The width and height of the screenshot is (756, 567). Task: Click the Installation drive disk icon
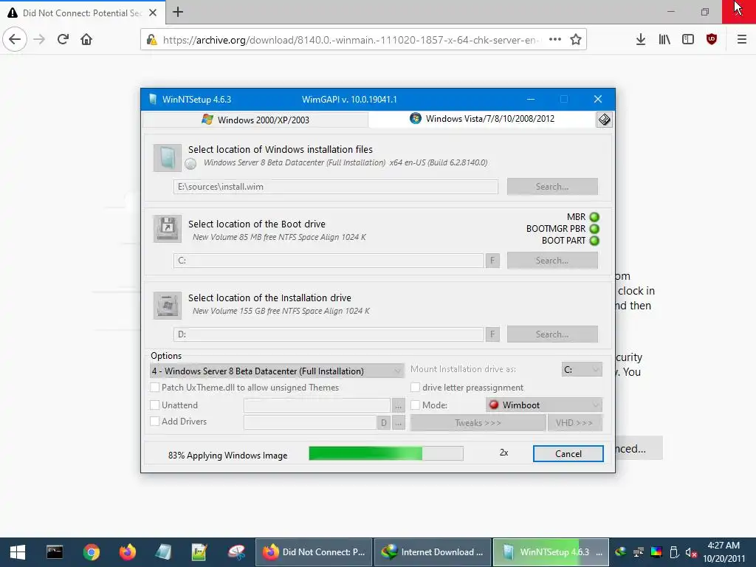coord(168,305)
